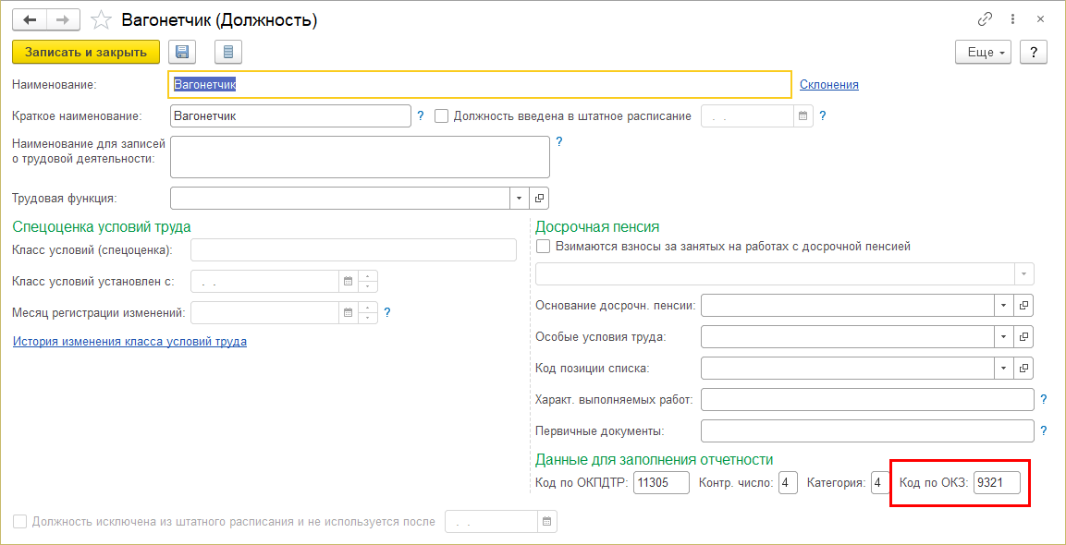Open the Еще menu

(x=984, y=53)
